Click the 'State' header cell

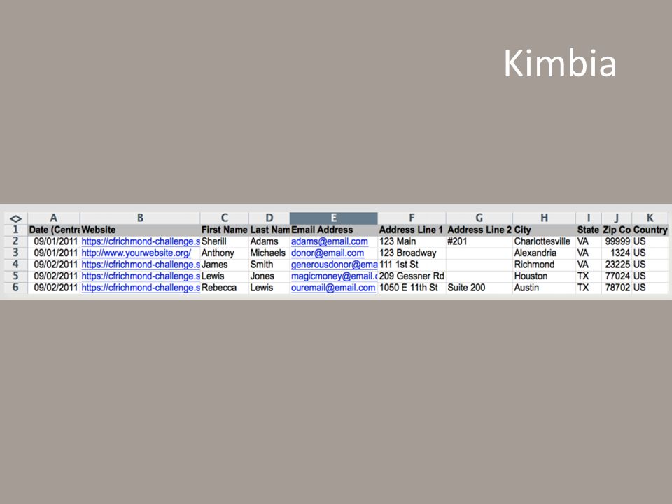pyautogui.click(x=589, y=230)
